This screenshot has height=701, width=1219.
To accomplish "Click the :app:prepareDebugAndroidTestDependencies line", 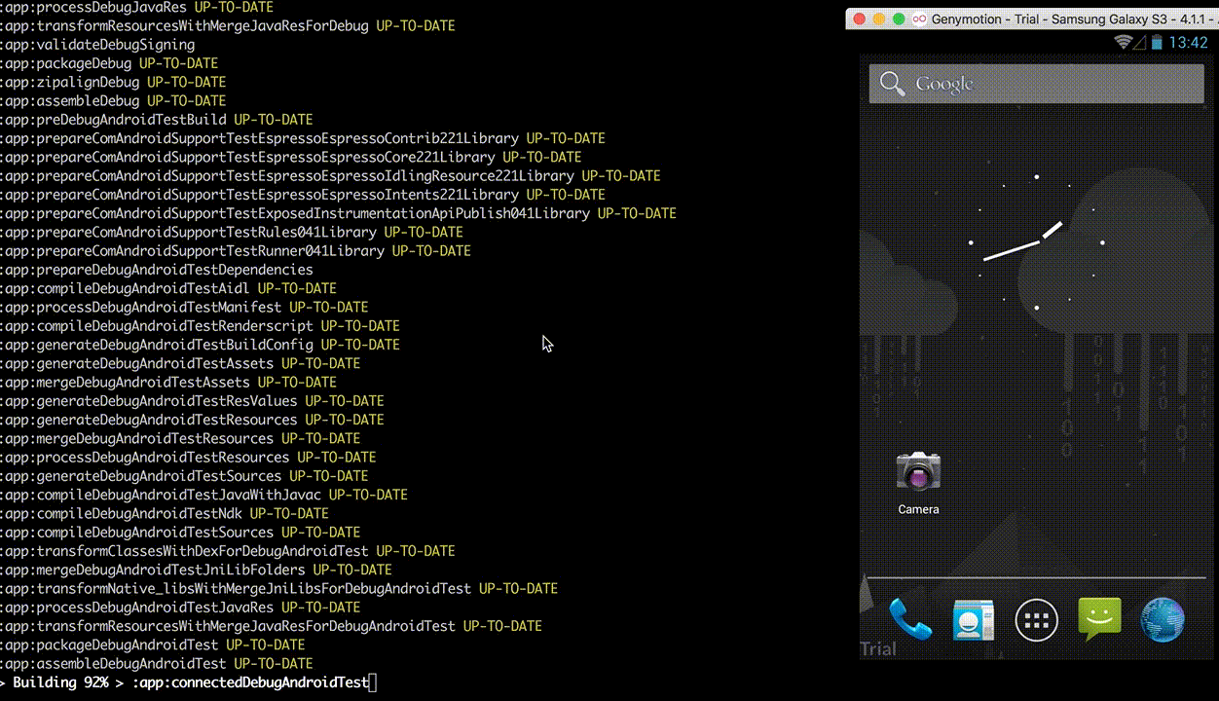I will [x=157, y=270].
